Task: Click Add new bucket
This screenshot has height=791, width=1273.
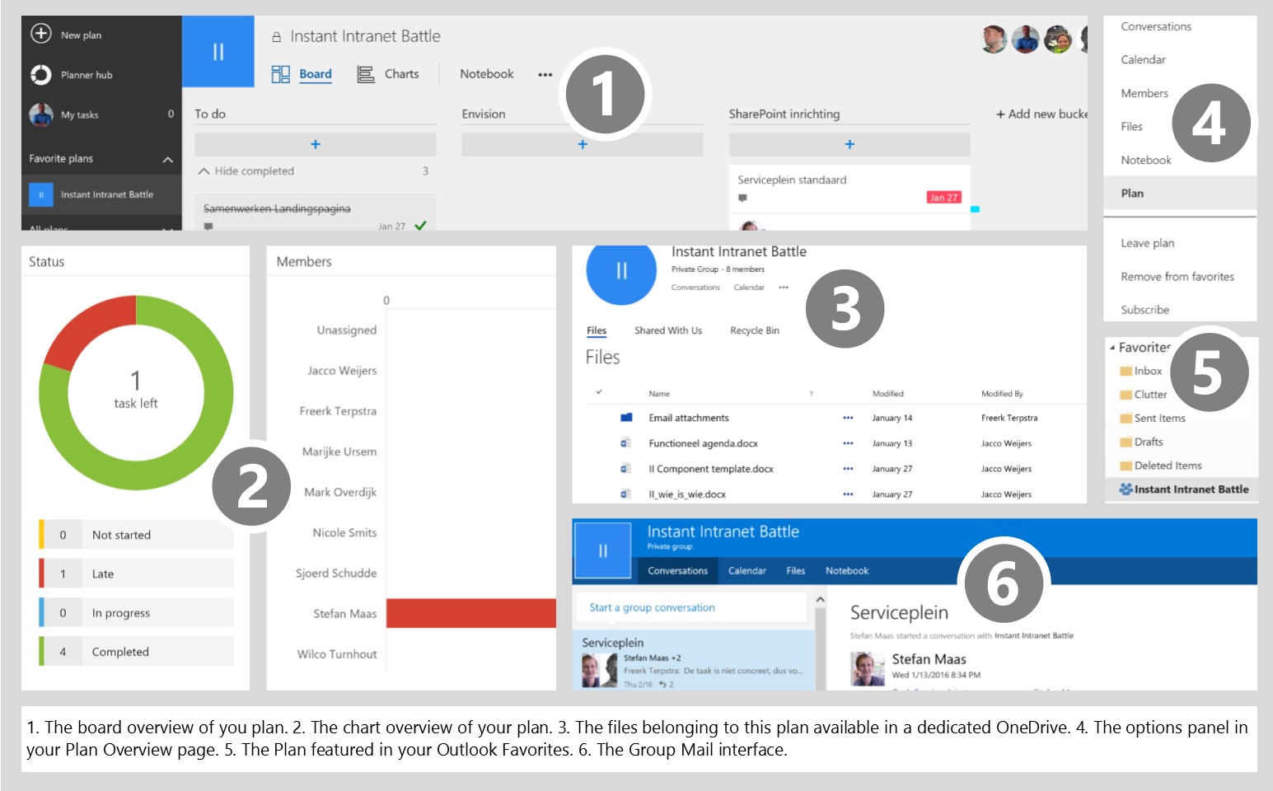Action: point(1042,114)
